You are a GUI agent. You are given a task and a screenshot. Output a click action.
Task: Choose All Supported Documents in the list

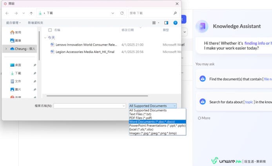pos(158,110)
